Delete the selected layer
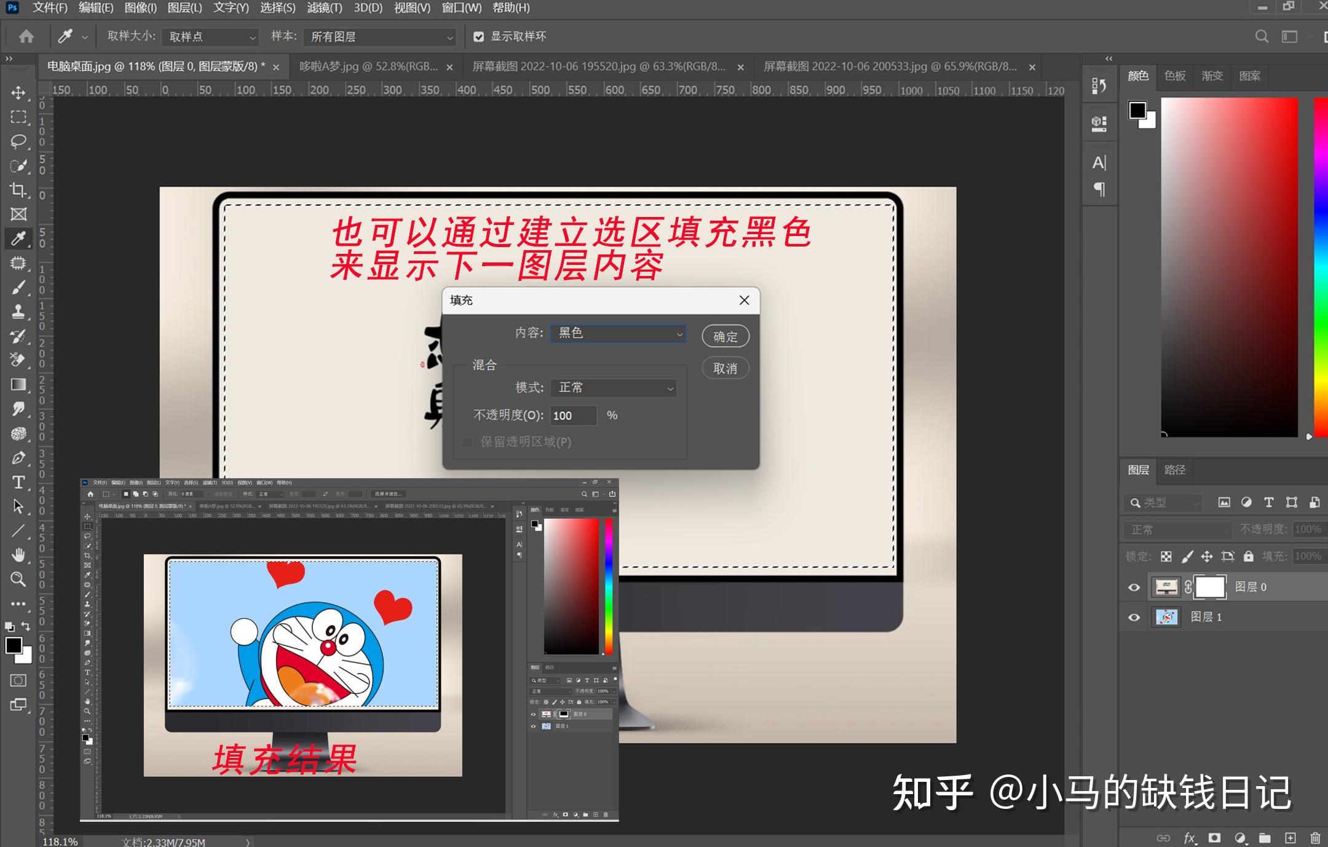 pyautogui.click(x=1315, y=838)
